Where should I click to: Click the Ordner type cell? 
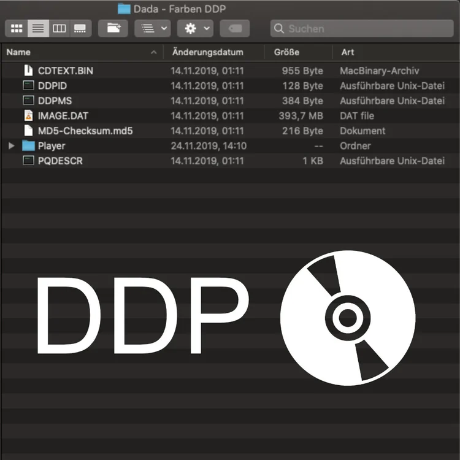[x=355, y=146]
